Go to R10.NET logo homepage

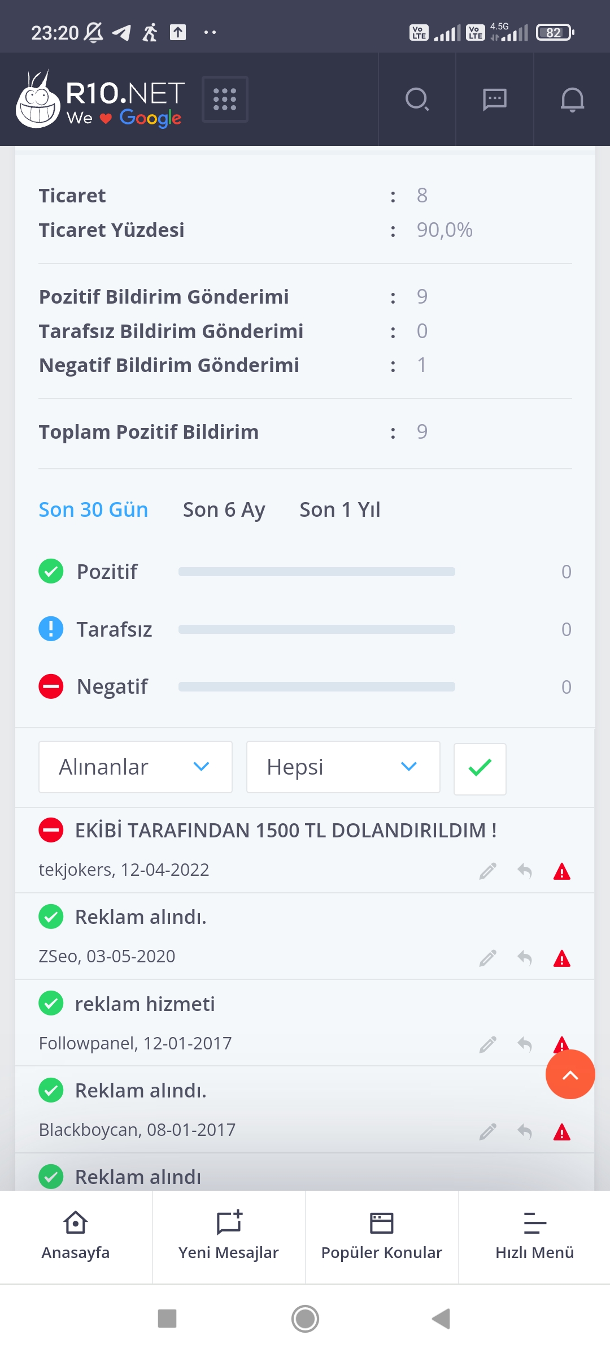coord(101,99)
